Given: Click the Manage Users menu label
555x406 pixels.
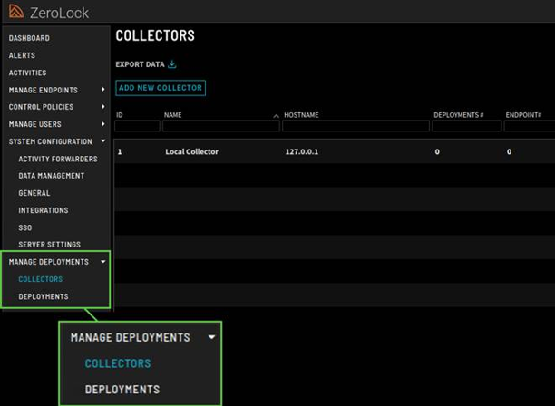Looking at the screenshot, I should pyautogui.click(x=35, y=124).
